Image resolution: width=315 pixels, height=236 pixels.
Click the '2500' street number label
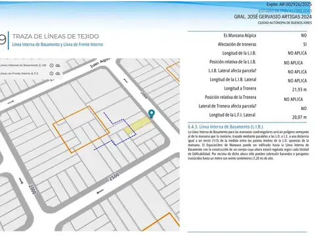[114, 176]
